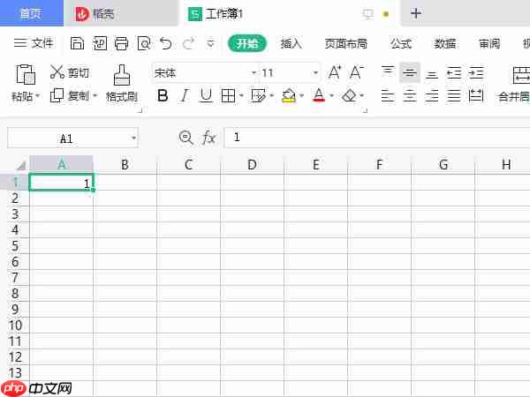Apply yellow fill color bucket

pos(289,95)
